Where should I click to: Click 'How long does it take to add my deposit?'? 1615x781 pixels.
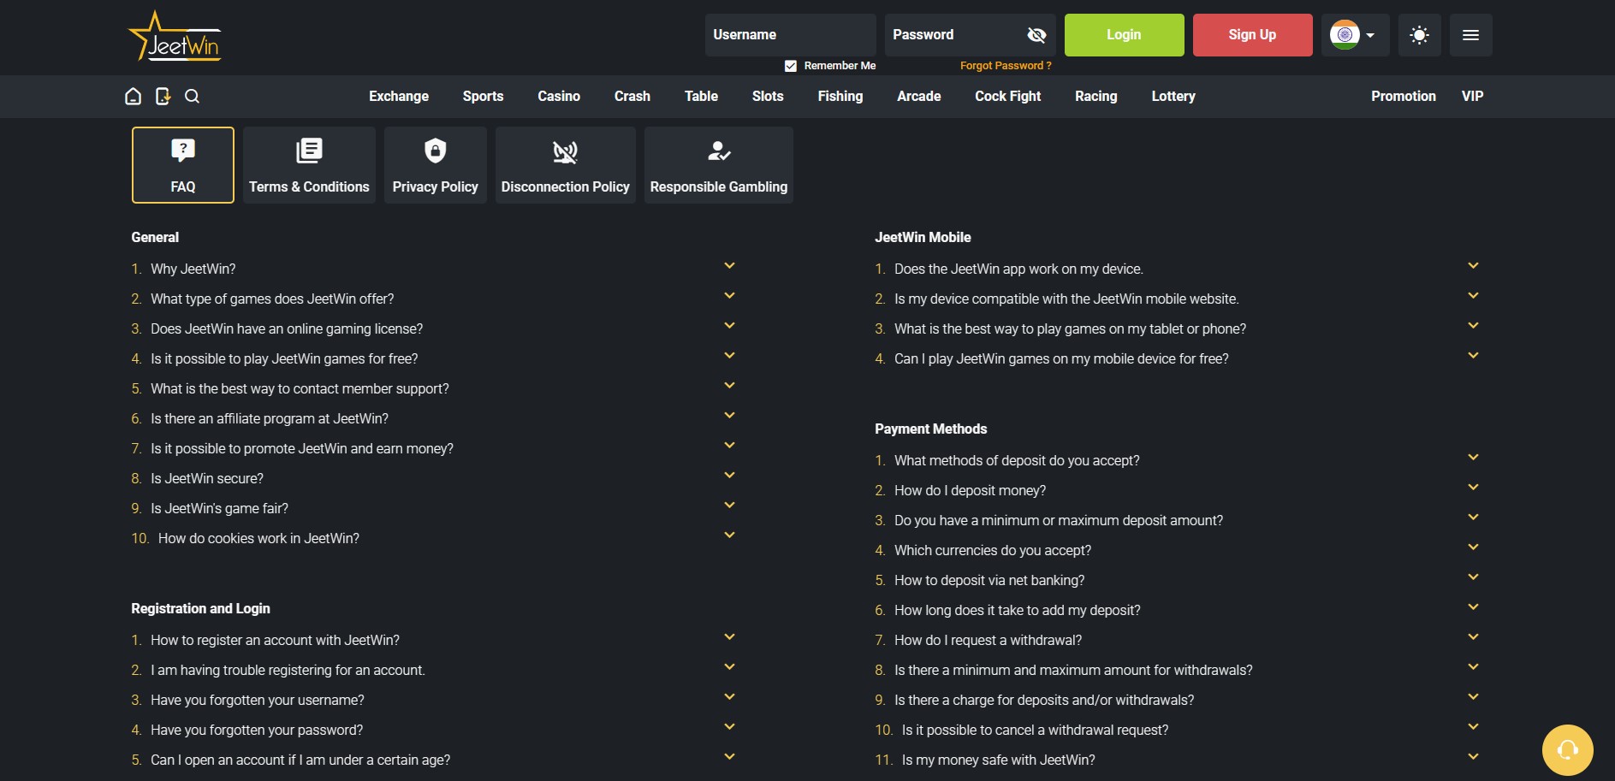click(x=1018, y=611)
